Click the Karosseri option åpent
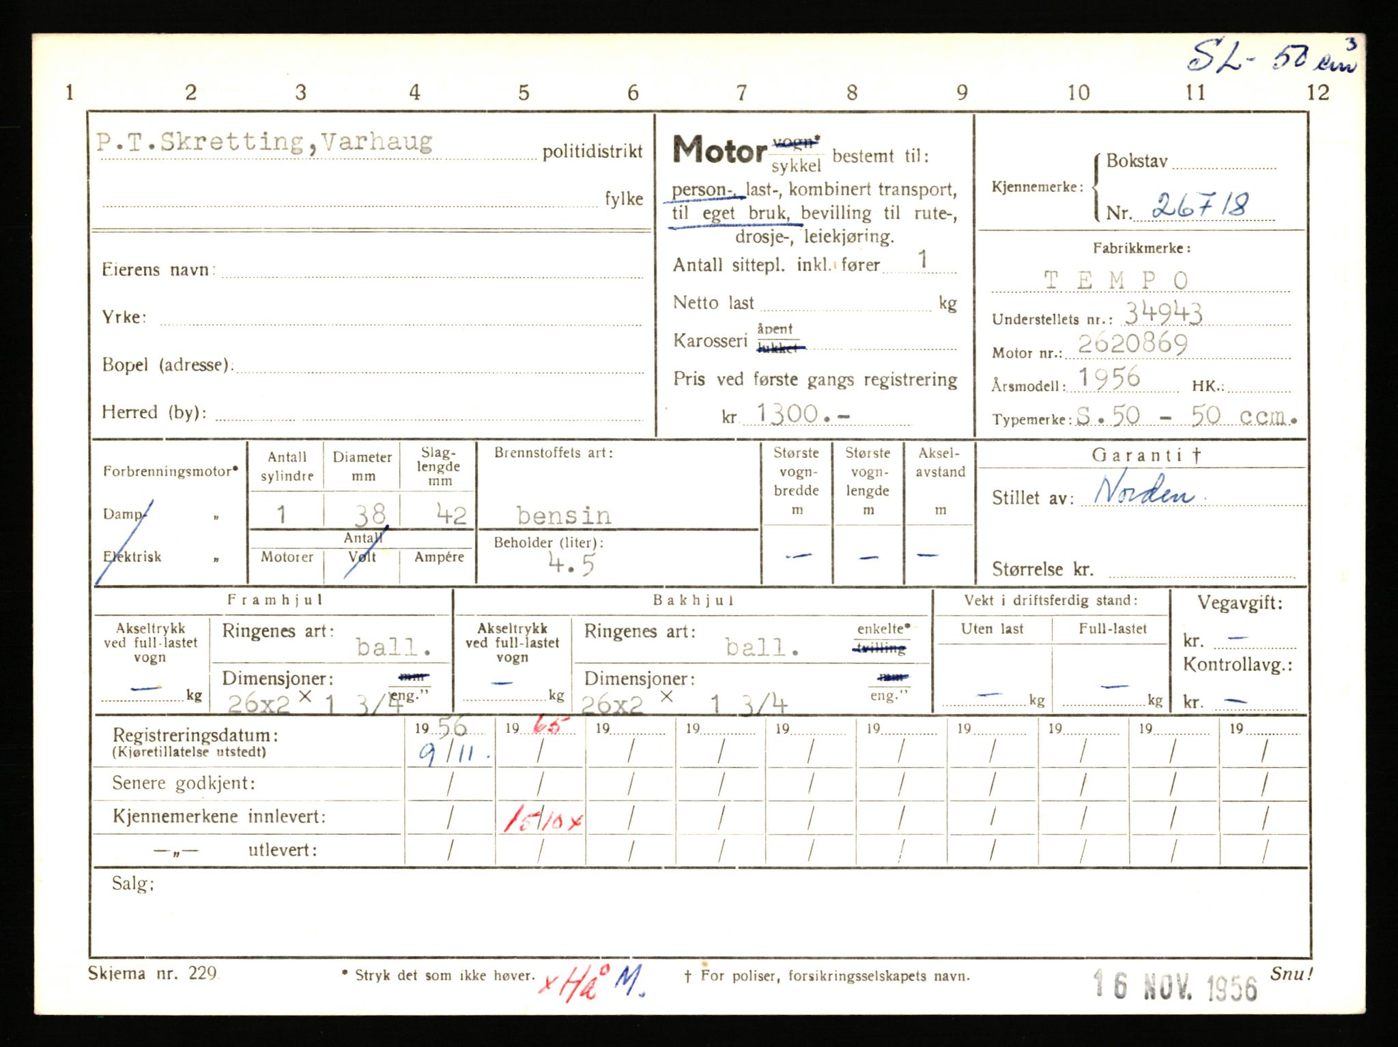The image size is (1398, 1047). pyautogui.click(x=775, y=328)
